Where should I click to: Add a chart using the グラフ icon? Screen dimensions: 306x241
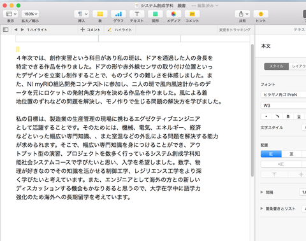pyautogui.click(x=119, y=14)
